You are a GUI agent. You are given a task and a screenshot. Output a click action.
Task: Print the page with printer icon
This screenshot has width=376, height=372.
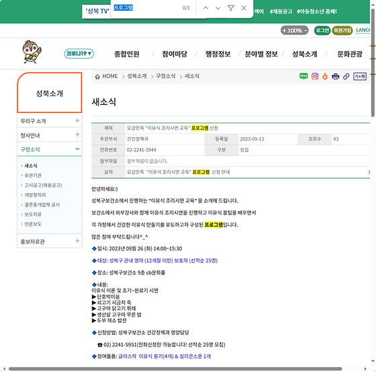[x=335, y=77]
